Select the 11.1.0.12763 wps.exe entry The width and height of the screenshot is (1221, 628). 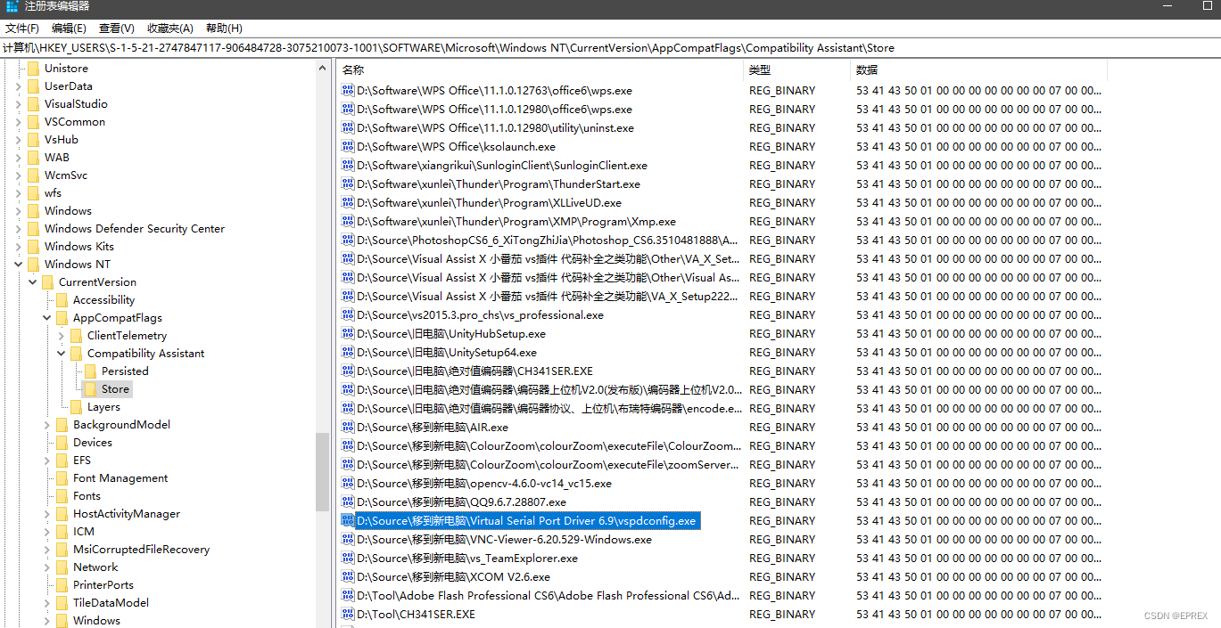[494, 91]
